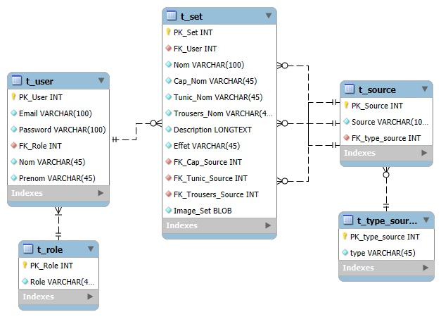The image size is (441, 317).
Task: Select the t_user to t_set relationship line
Action: pyautogui.click(x=136, y=131)
